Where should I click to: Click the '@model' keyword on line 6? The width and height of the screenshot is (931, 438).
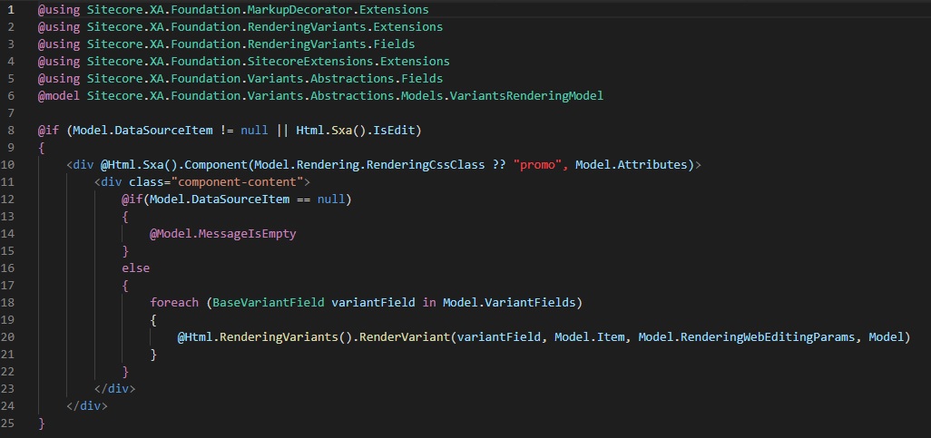point(59,96)
